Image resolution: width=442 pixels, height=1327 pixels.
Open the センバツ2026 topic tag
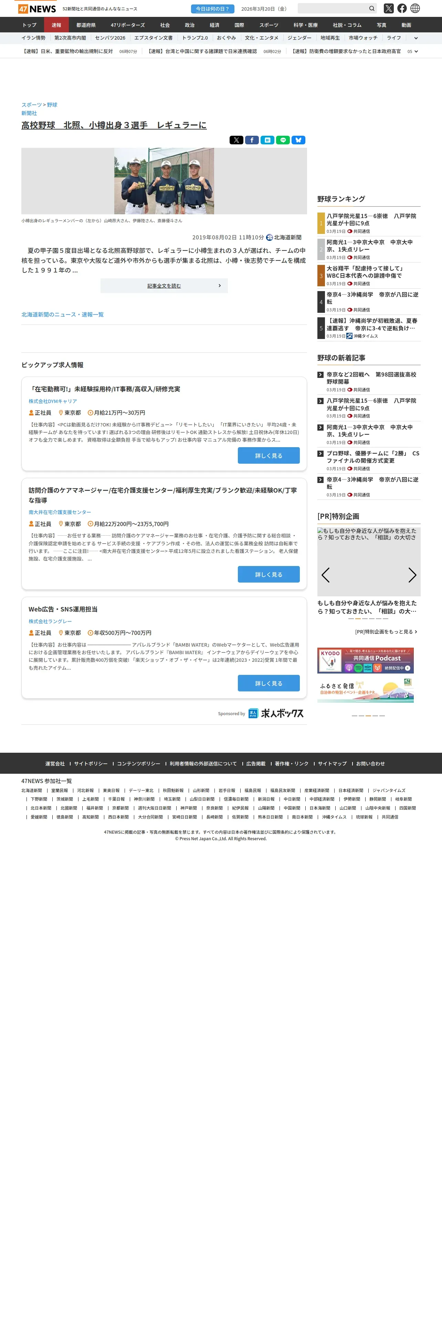pos(110,38)
